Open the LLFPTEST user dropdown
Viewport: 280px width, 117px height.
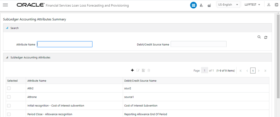click(x=252, y=5)
